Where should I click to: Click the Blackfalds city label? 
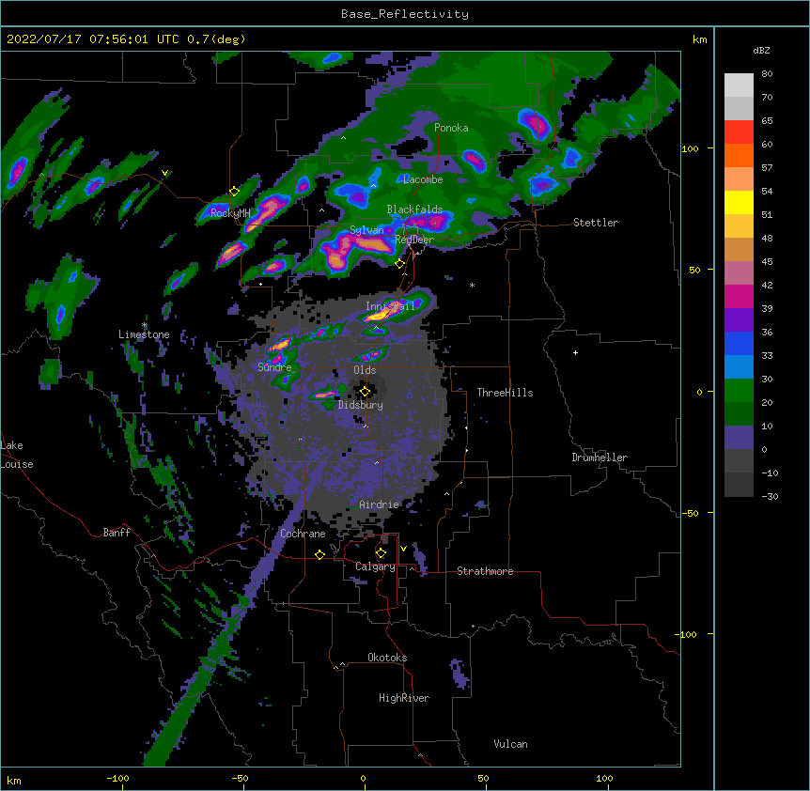point(414,209)
